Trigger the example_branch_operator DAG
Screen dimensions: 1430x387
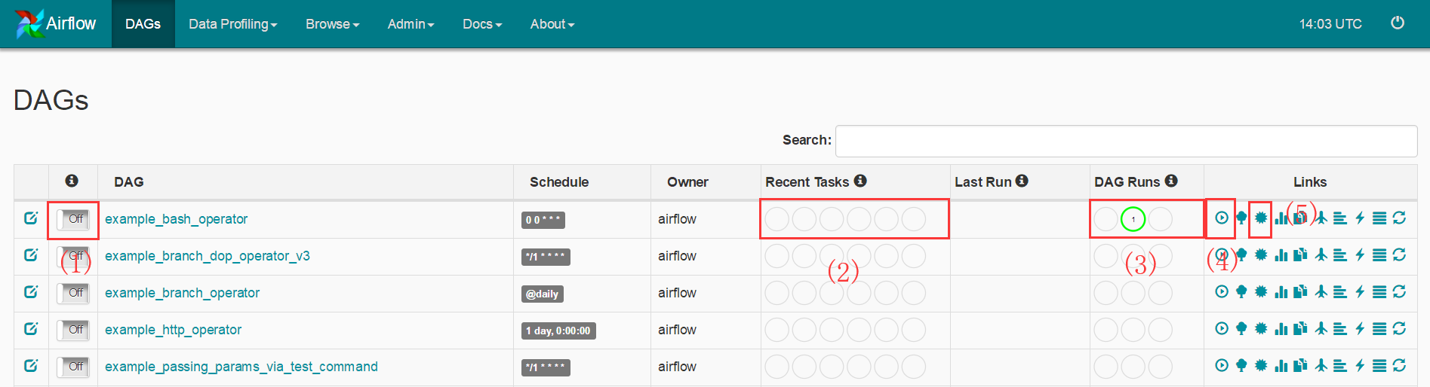click(1221, 292)
